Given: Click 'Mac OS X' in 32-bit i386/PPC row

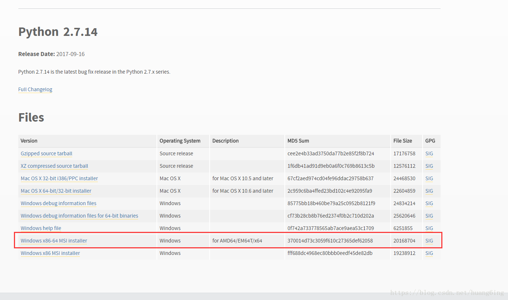Looking at the screenshot, I should (170, 178).
